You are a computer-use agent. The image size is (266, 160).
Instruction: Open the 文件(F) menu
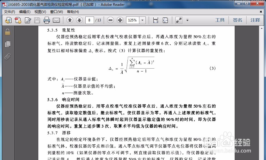point(10,12)
